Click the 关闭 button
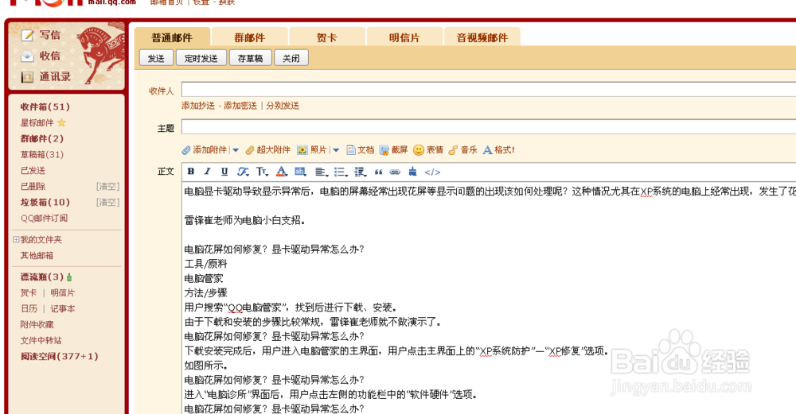The height and width of the screenshot is (414, 796). 291,58
